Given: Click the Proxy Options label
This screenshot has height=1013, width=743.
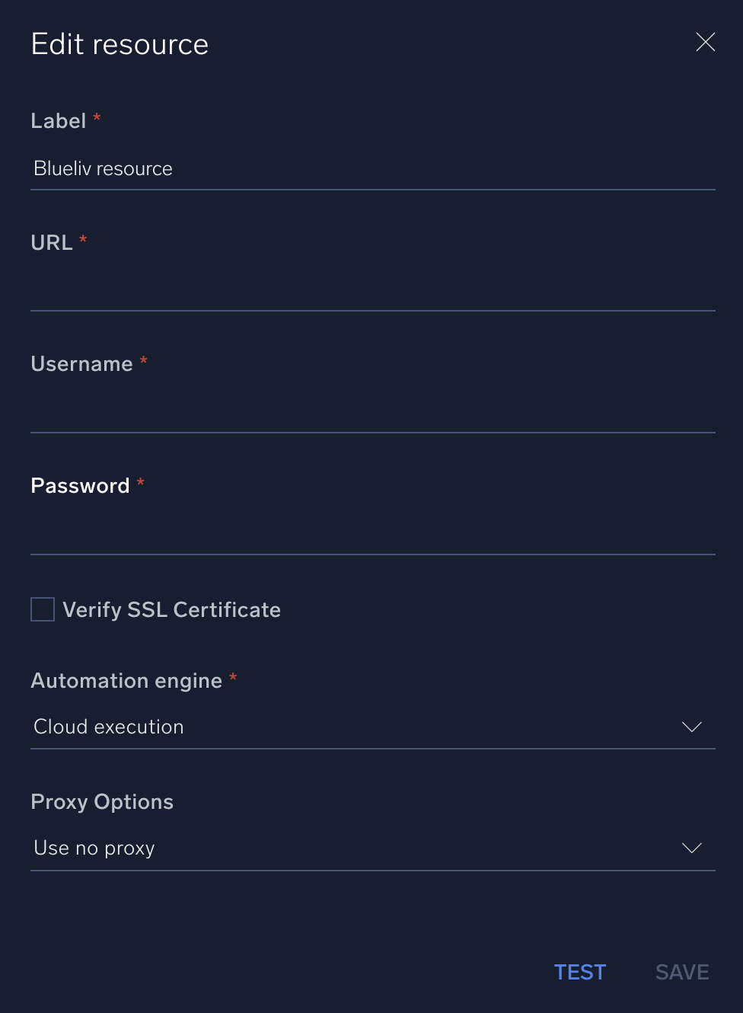Looking at the screenshot, I should 101,802.
